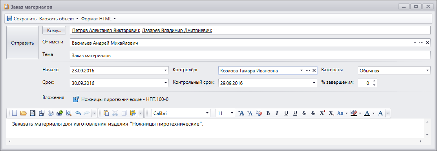Image resolution: width=437 pixels, height=151 pixels.
Task: Clear formatting with the eraser icon
Action: point(259,113)
